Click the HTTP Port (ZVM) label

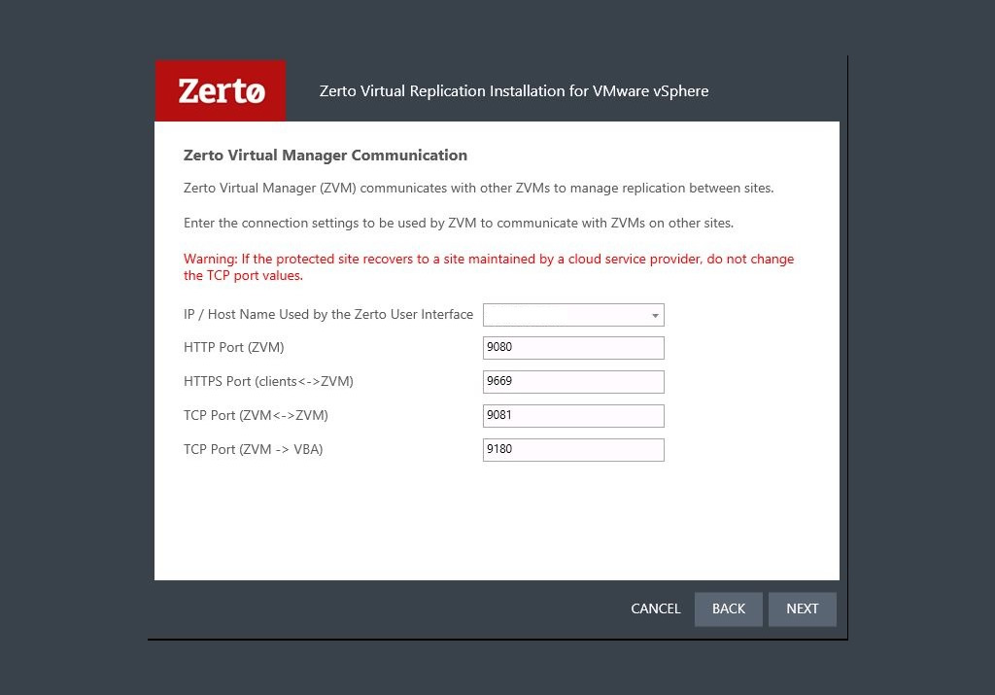coord(233,348)
